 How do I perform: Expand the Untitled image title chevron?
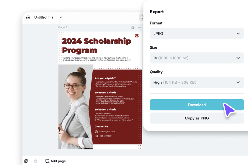[x=61, y=17]
